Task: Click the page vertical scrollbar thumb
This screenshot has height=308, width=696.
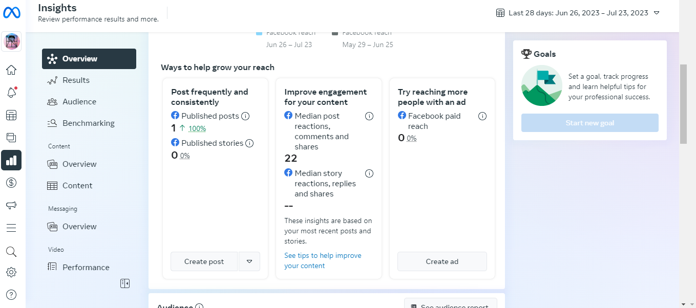Action: pos(683,104)
